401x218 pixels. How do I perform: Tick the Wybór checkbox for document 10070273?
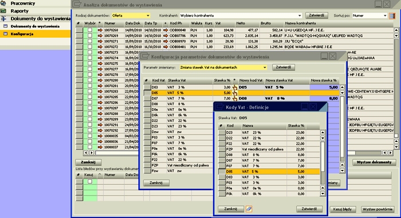[90, 53]
